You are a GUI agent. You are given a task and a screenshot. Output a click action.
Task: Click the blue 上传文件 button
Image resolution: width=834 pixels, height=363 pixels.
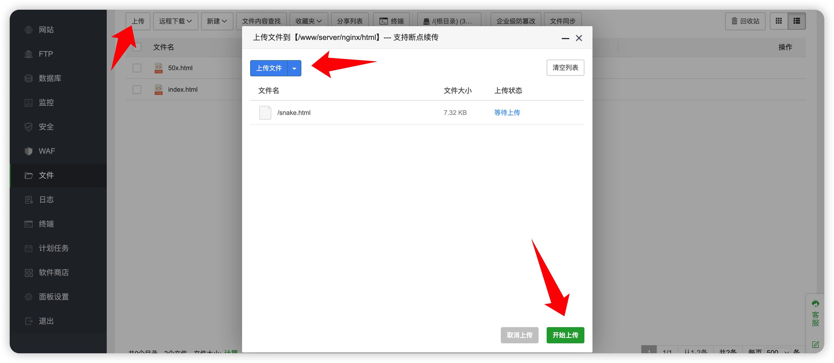click(x=269, y=68)
